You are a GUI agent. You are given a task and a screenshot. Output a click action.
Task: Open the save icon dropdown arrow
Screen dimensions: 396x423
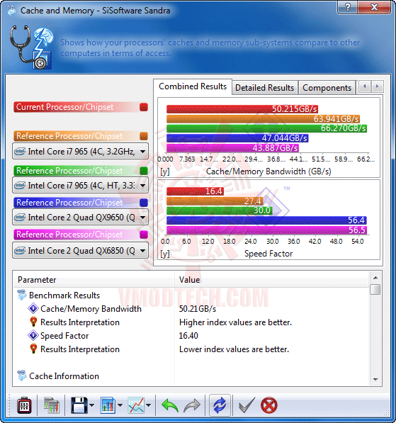tap(91, 405)
